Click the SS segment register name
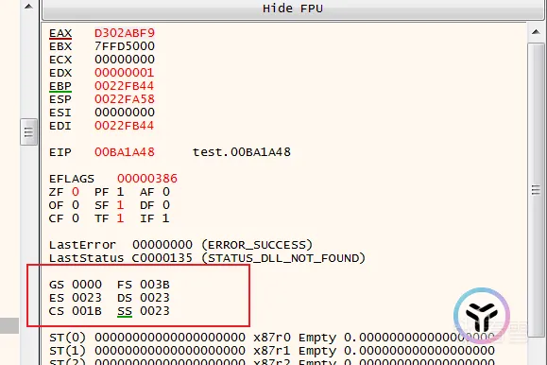The width and height of the screenshot is (547, 365). point(125,311)
